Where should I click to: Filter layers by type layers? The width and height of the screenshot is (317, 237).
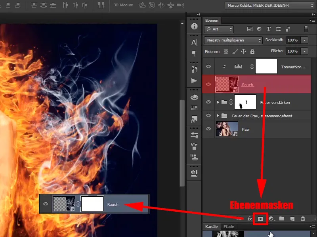269,29
